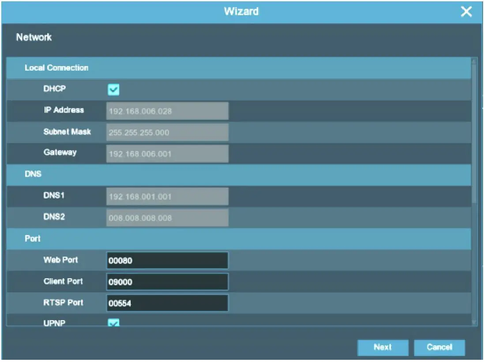Screen dimensions: 485x362
Task: Select the Subnet Mask field
Action: (x=167, y=132)
